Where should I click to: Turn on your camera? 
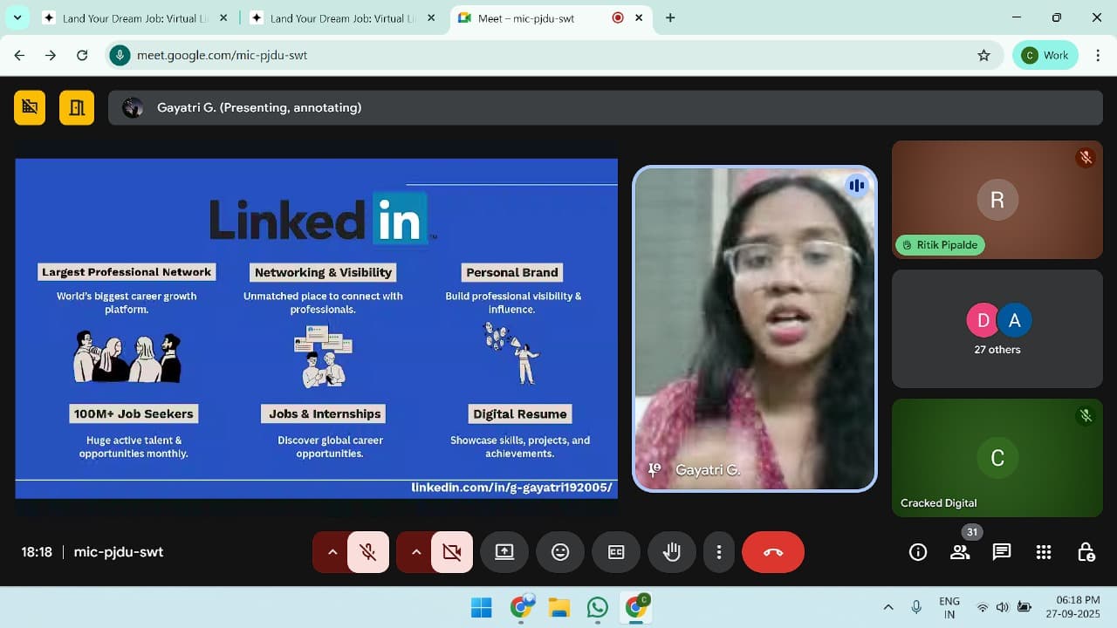click(451, 551)
